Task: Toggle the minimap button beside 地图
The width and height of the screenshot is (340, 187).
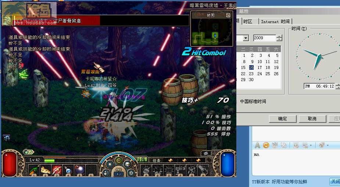Action: 228,15
